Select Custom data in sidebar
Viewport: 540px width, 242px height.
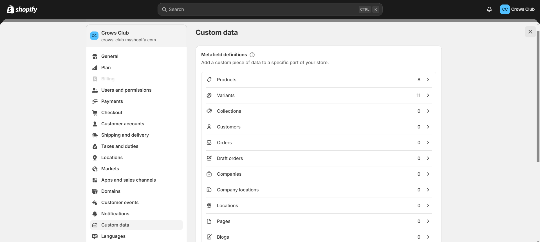tap(136, 225)
